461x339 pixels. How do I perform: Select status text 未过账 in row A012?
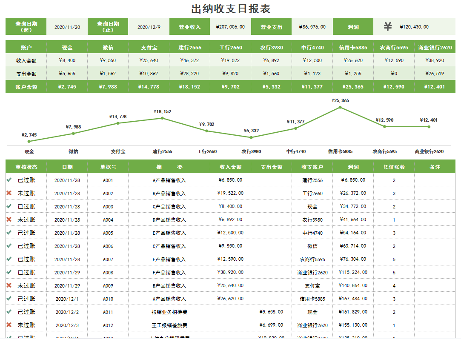[x=26, y=325]
